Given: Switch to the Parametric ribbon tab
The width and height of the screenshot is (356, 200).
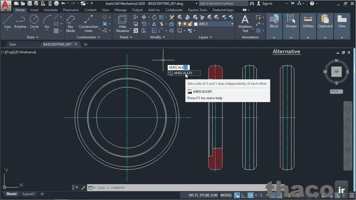Looking at the screenshot, I should pyautogui.click(x=71, y=10).
